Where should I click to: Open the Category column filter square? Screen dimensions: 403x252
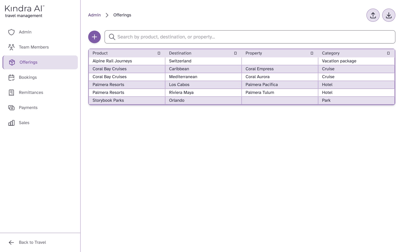388,53
